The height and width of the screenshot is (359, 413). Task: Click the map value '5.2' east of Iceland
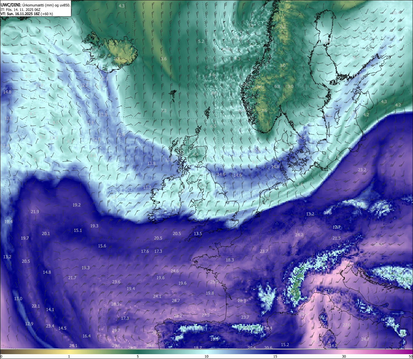201,41
